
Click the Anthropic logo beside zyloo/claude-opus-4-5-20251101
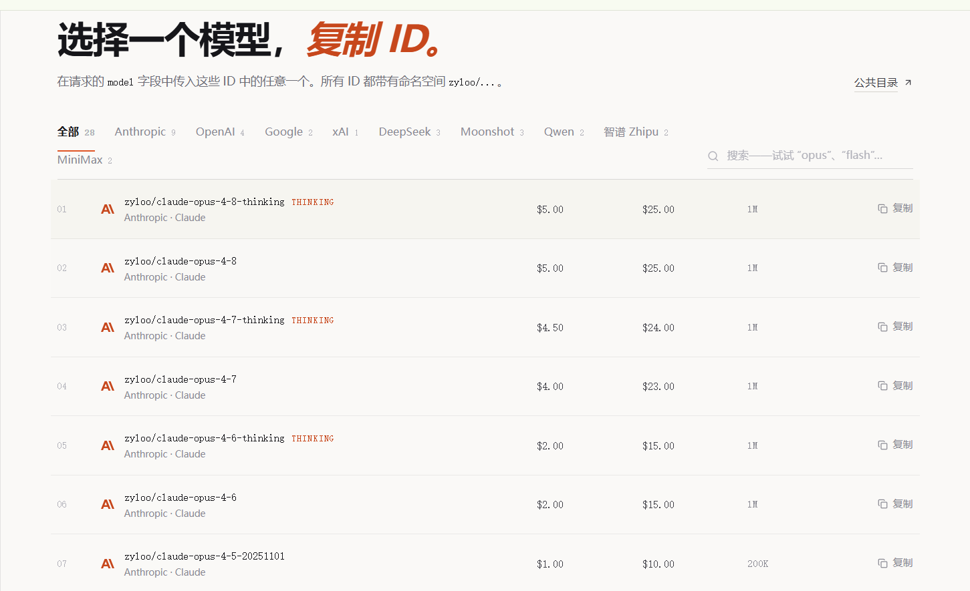coord(108,564)
